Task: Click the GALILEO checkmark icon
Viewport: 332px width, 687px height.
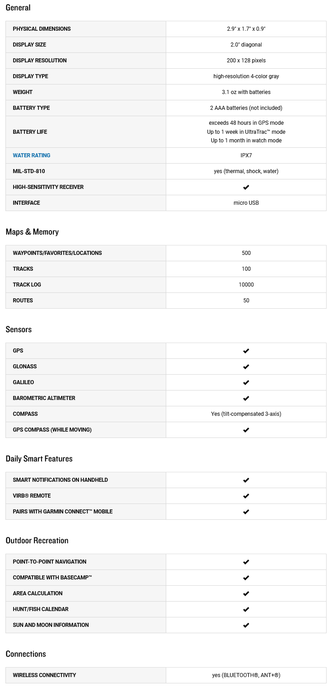Action: click(246, 382)
